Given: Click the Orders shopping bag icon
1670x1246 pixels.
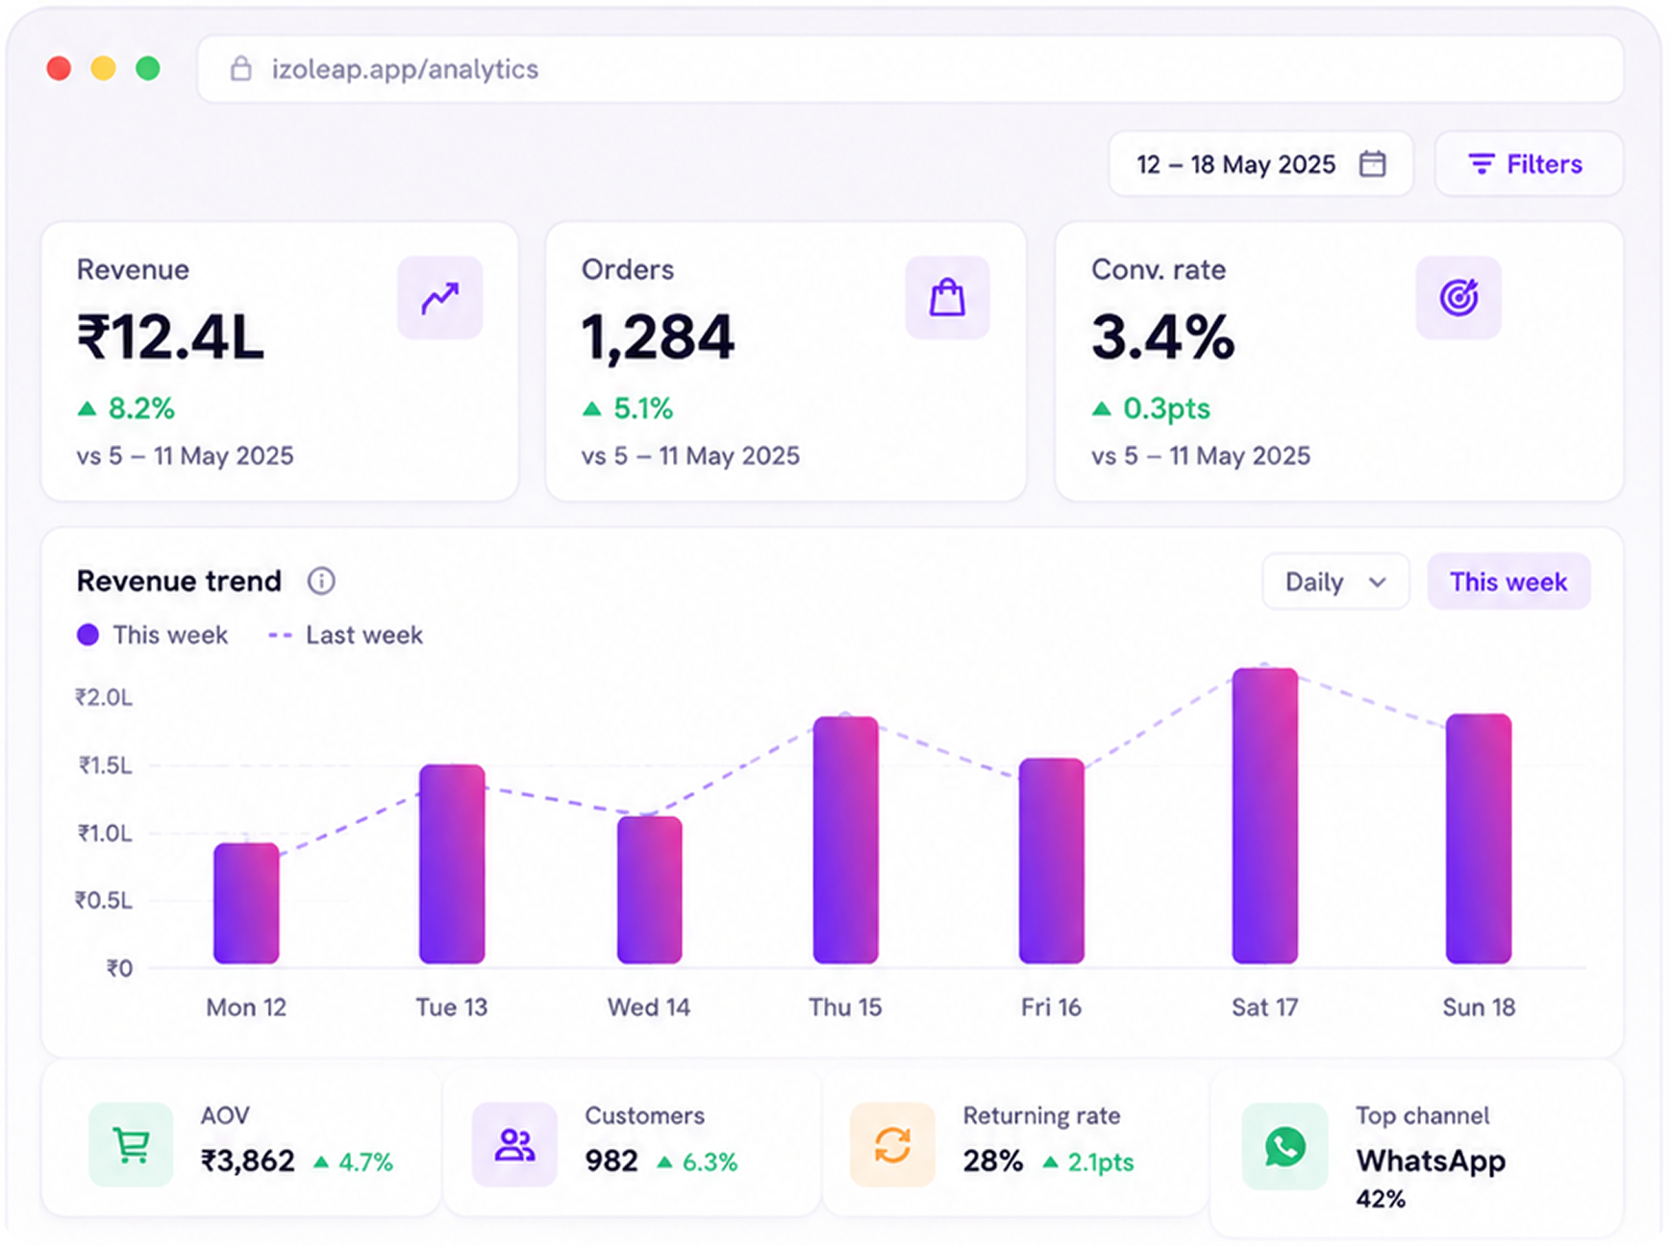Looking at the screenshot, I should click(947, 298).
